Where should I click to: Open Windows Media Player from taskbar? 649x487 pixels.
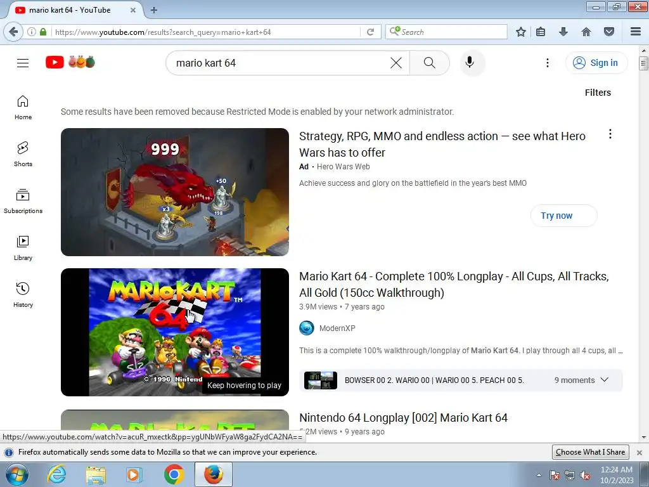(x=134, y=474)
